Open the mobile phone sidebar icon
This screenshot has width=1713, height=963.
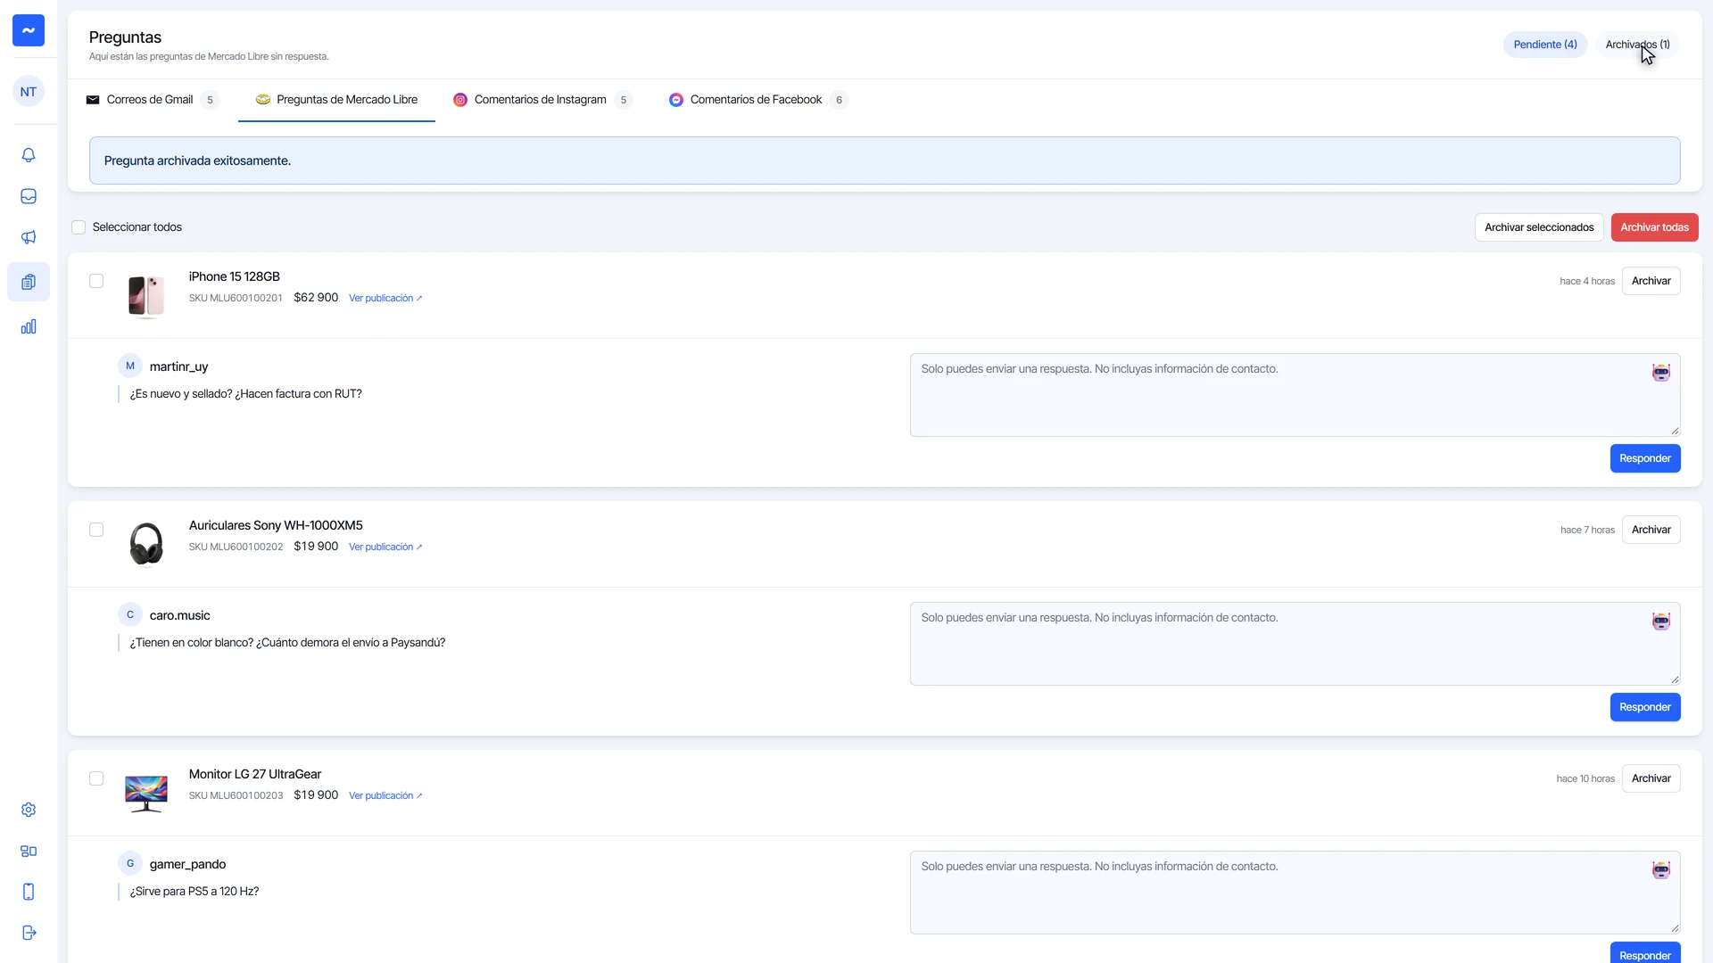click(29, 892)
